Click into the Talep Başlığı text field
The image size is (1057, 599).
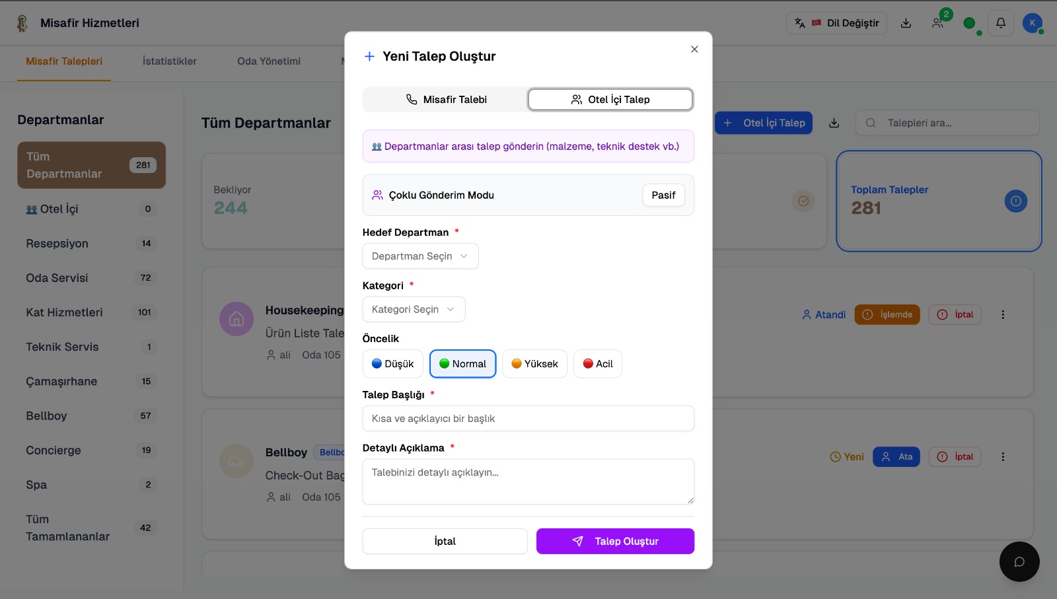click(528, 419)
